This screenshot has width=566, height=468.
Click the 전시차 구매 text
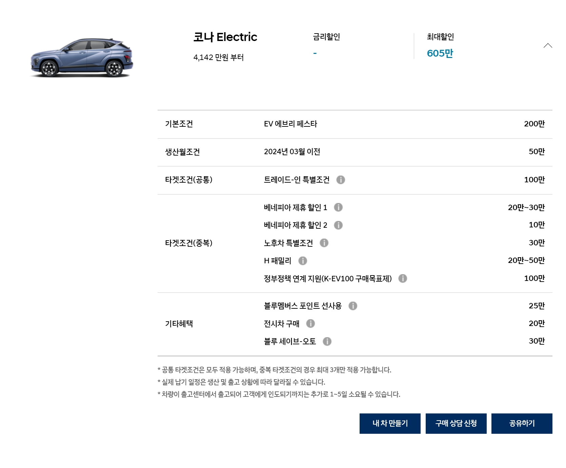click(282, 324)
